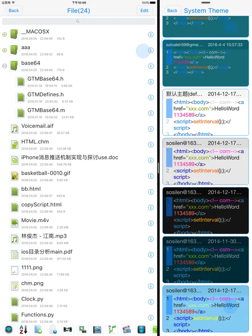Create a new file with the blue plus icon

pyautogui.click(x=53, y=329)
